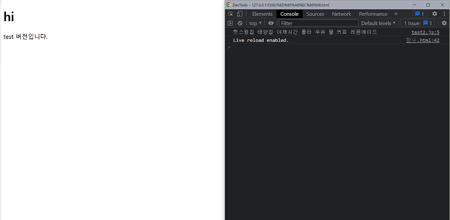Open the issues counter next to Performance
The width and height of the screenshot is (450, 220).
(x=419, y=14)
